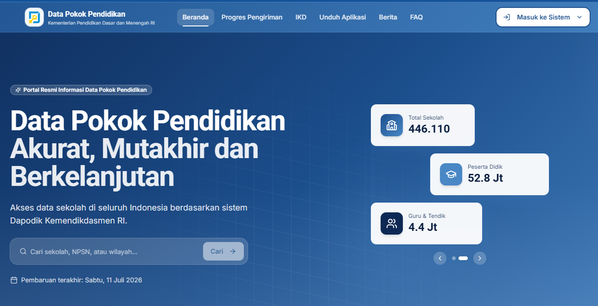The height and width of the screenshot is (306, 598).
Task: Click the Cari search button
Action: point(223,251)
